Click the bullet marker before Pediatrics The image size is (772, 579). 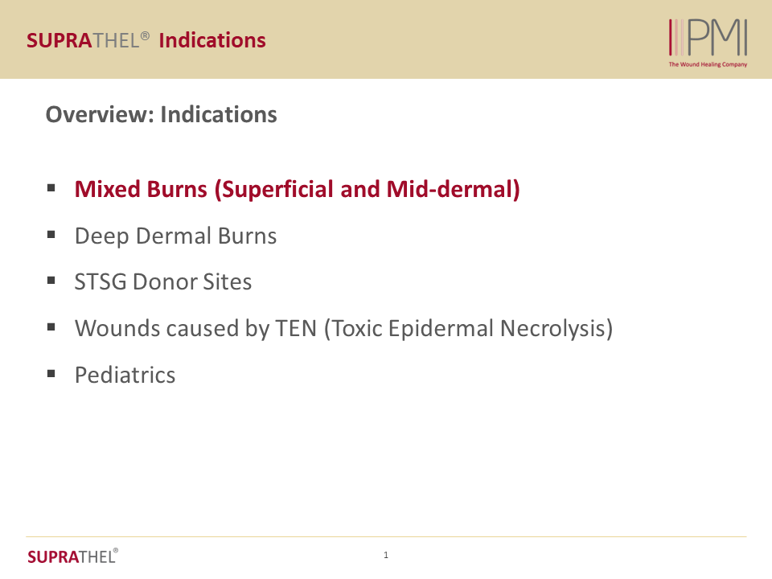coord(51,373)
